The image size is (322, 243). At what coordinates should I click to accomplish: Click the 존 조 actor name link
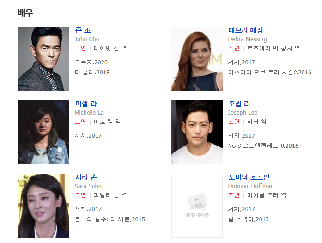(x=83, y=30)
